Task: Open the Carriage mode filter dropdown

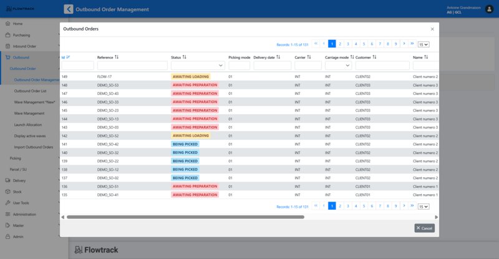Action: (x=338, y=66)
